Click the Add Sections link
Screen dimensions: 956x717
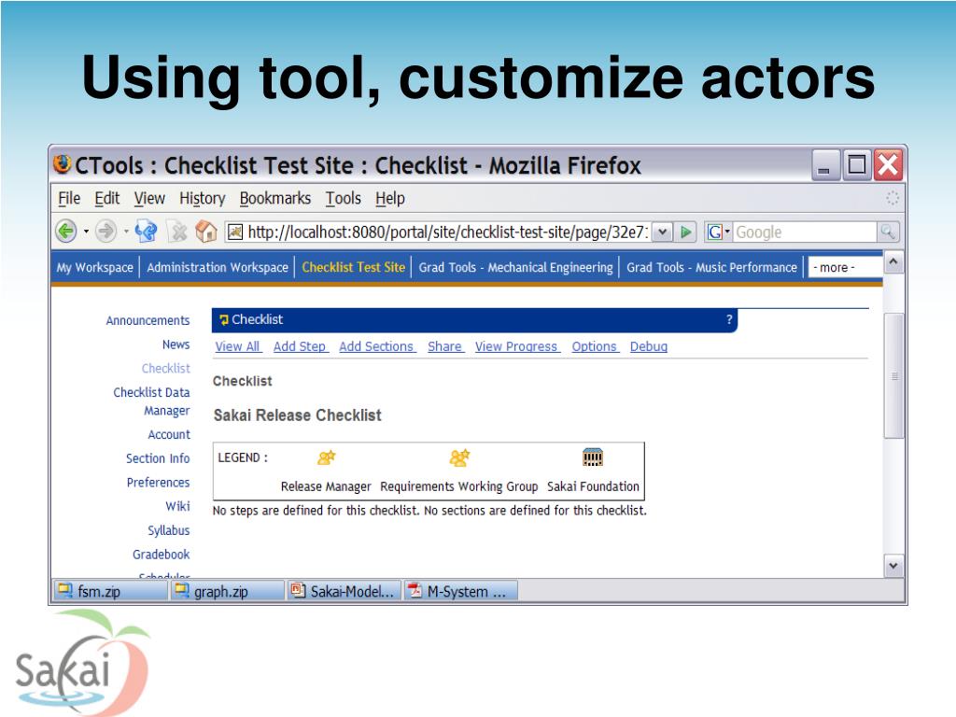click(376, 346)
